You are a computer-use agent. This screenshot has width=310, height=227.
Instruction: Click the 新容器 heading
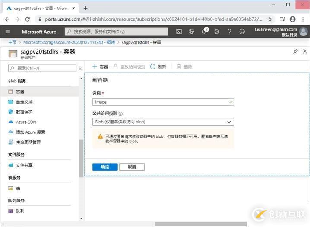pyautogui.click(x=100, y=80)
